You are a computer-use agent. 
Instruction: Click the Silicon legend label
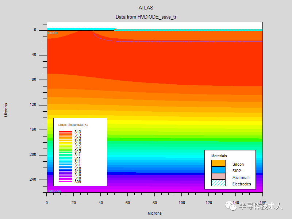pyautogui.click(x=238, y=164)
